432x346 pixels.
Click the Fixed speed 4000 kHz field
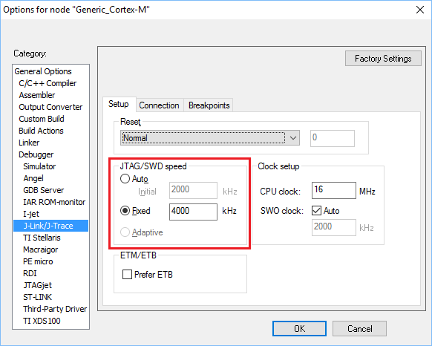193,212
